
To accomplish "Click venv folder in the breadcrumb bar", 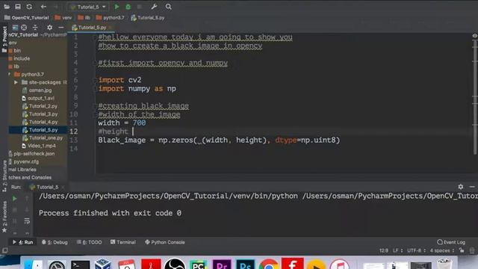I will [63, 18].
